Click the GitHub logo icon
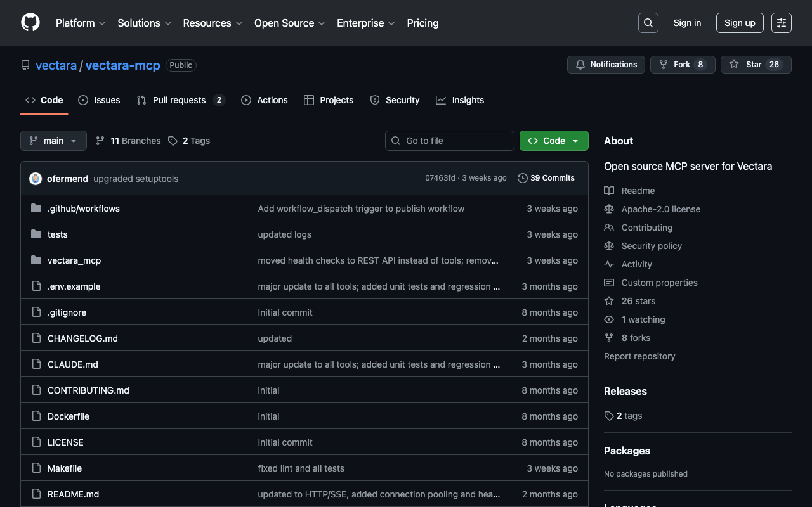The height and width of the screenshot is (507, 812). (30, 23)
